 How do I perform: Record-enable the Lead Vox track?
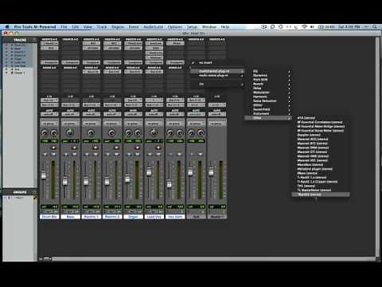pos(158,147)
